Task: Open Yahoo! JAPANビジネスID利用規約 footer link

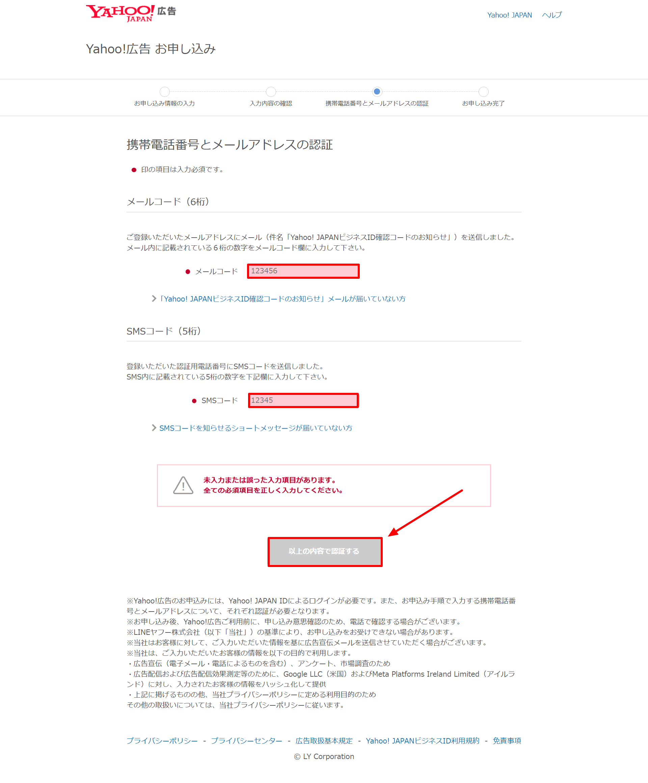Action: coord(423,740)
